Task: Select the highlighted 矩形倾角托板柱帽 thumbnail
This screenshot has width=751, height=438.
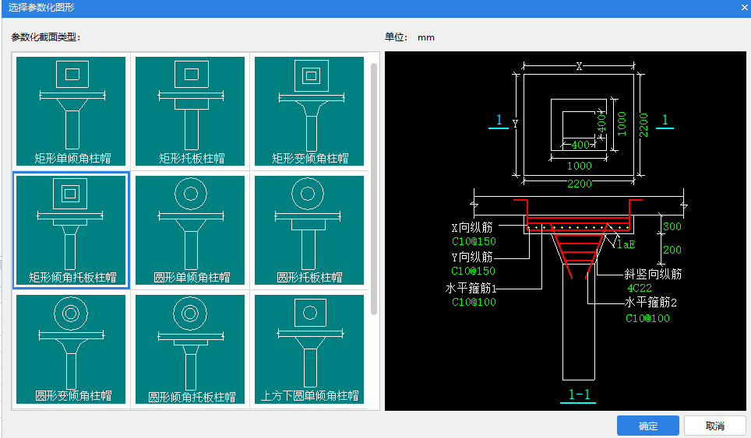Action: coord(71,230)
